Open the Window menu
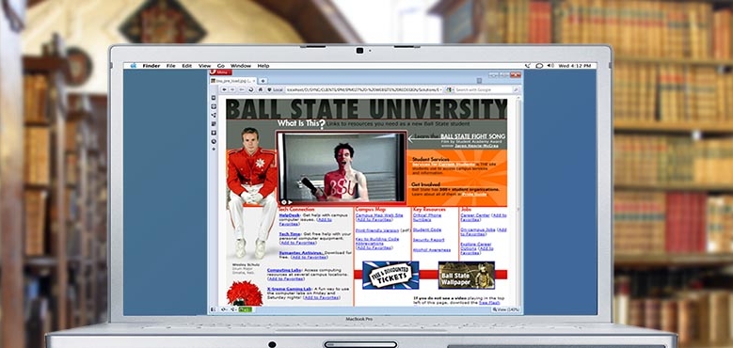Screen dimensions: 733x348 (241, 66)
